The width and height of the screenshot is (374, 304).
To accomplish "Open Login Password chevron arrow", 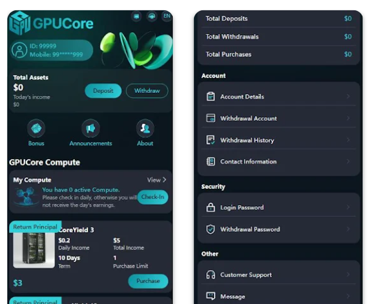I will click(x=348, y=208).
